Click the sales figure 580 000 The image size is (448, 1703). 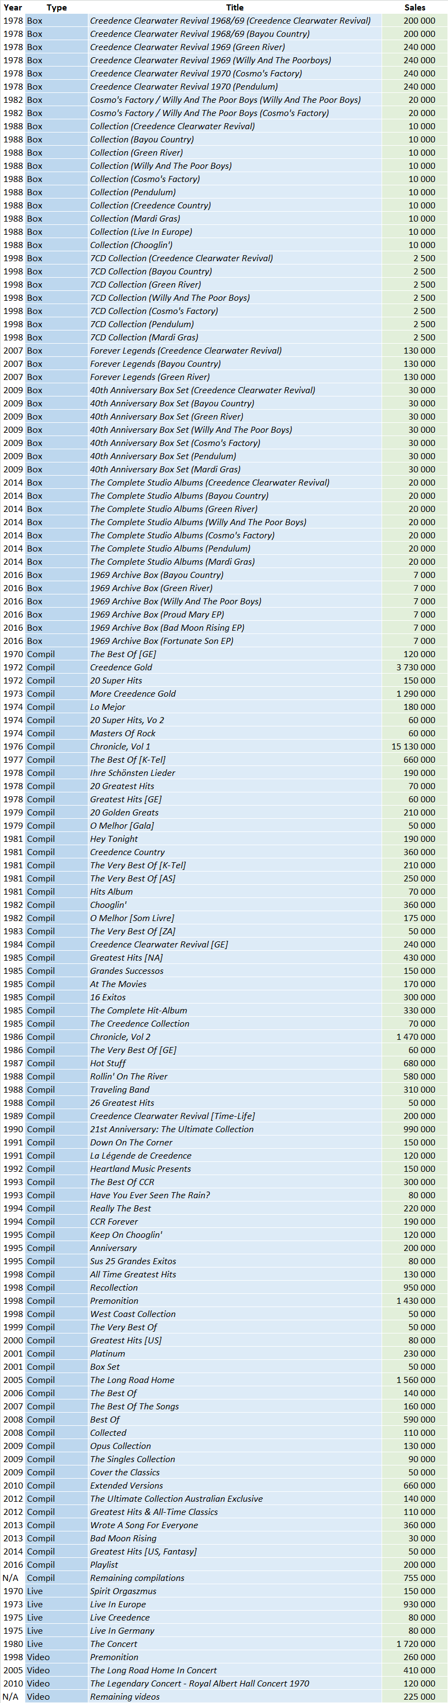(419, 1076)
